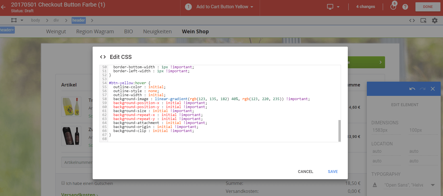
Task: Open the code editor brackets icon in toolbar
Action: point(412,20)
